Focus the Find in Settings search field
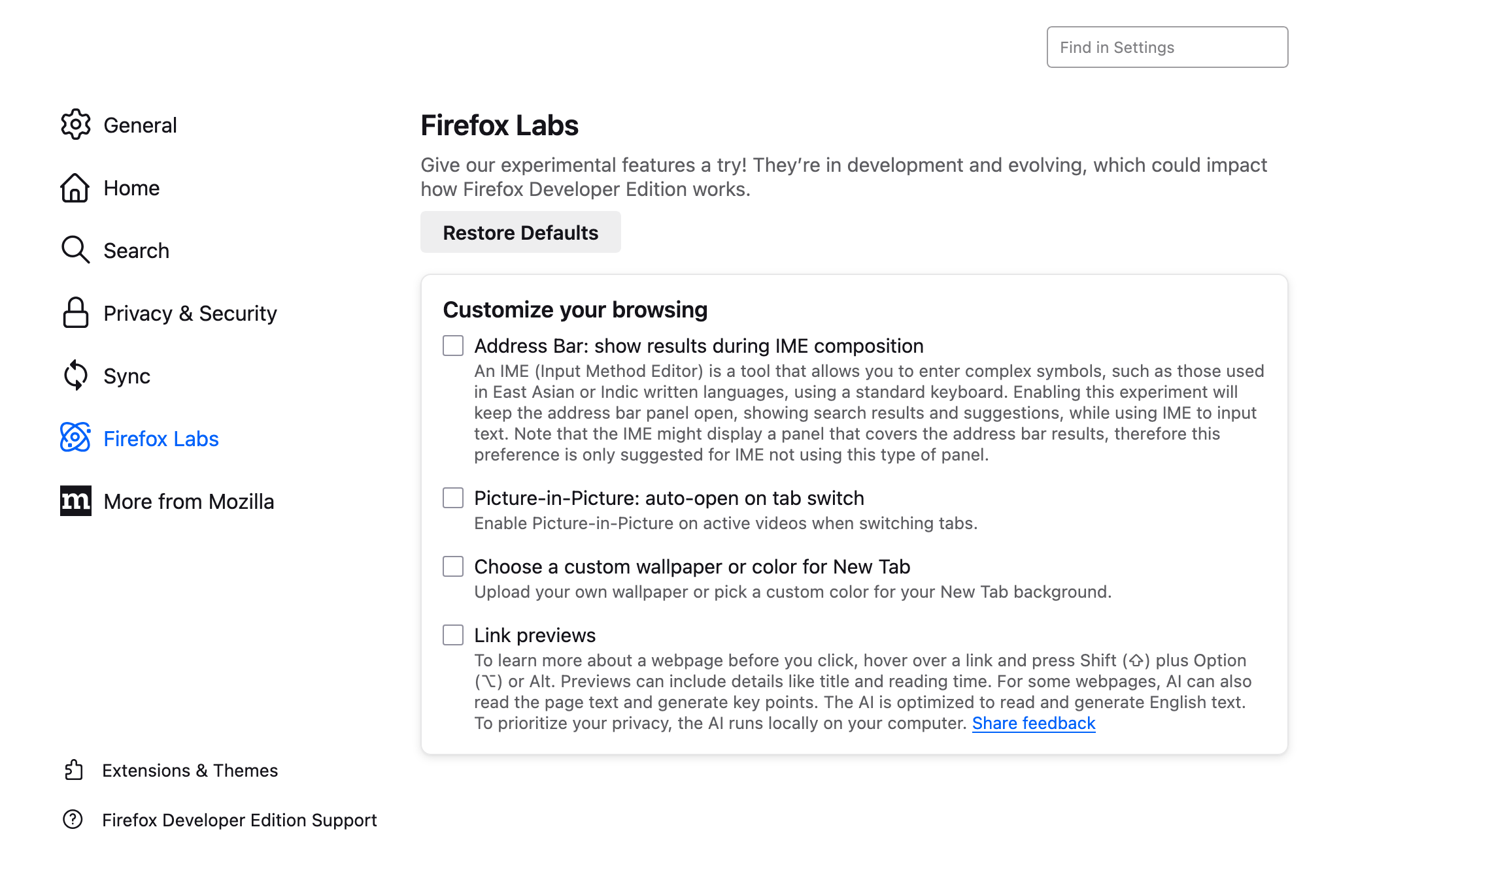1492x891 pixels. point(1167,47)
